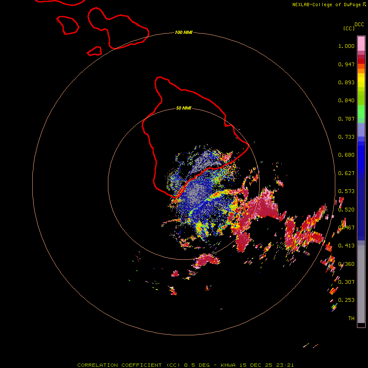Select the 0.360 scale value

click(x=346, y=264)
